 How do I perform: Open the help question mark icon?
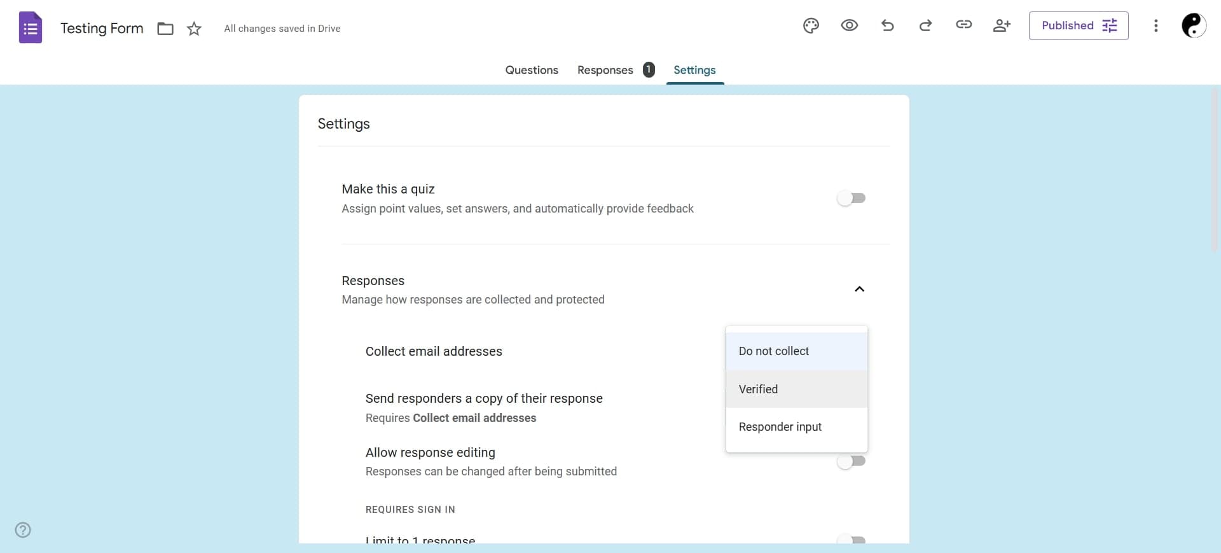(23, 530)
